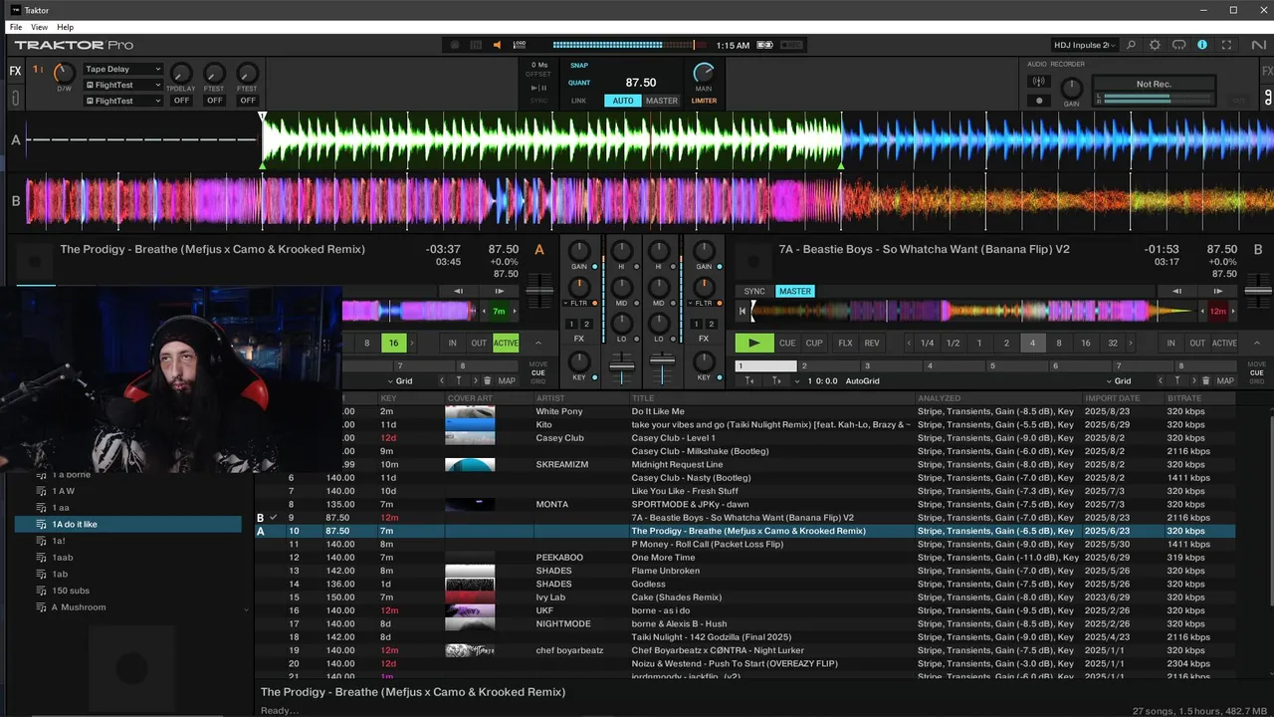Click Deck B REV button

point(872,343)
